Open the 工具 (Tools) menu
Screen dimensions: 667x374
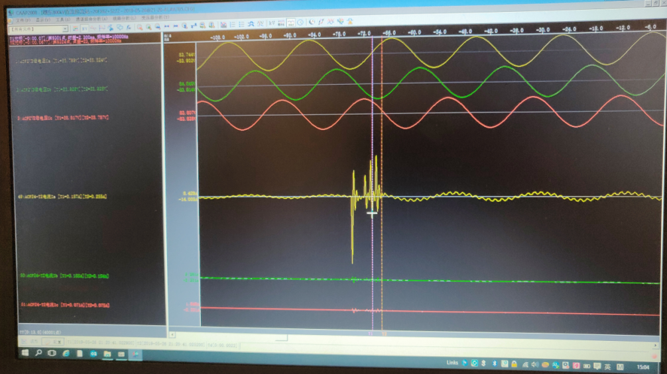(x=62, y=21)
